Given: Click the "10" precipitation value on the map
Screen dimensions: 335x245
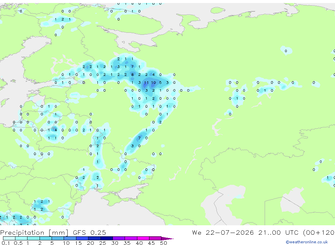Looking at the screenshot, I should point(153,83).
